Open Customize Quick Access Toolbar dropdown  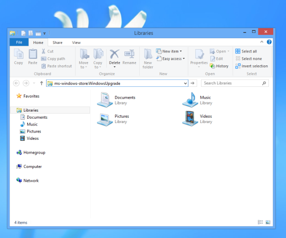44,33
